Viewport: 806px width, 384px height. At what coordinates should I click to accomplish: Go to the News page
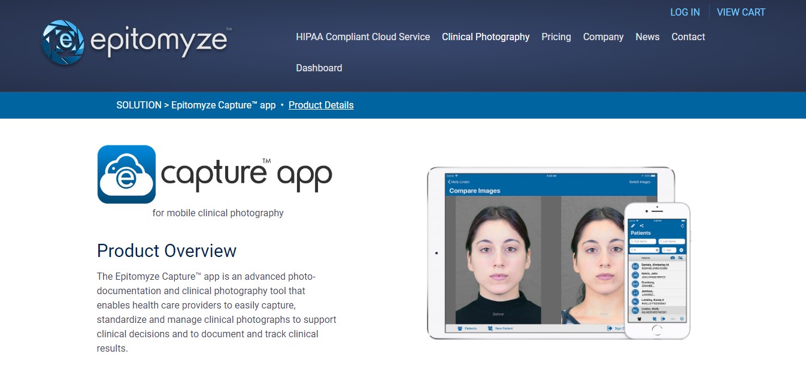647,37
